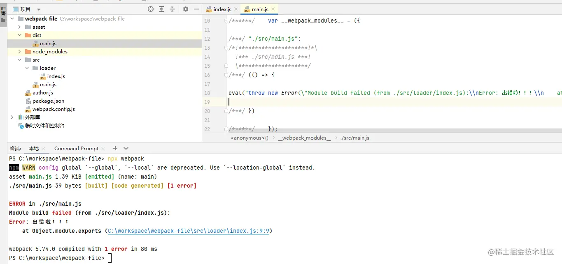Screen dimensions: 562x264
Task: Collapse the webpack-file root folder
Action: [x=12, y=19]
